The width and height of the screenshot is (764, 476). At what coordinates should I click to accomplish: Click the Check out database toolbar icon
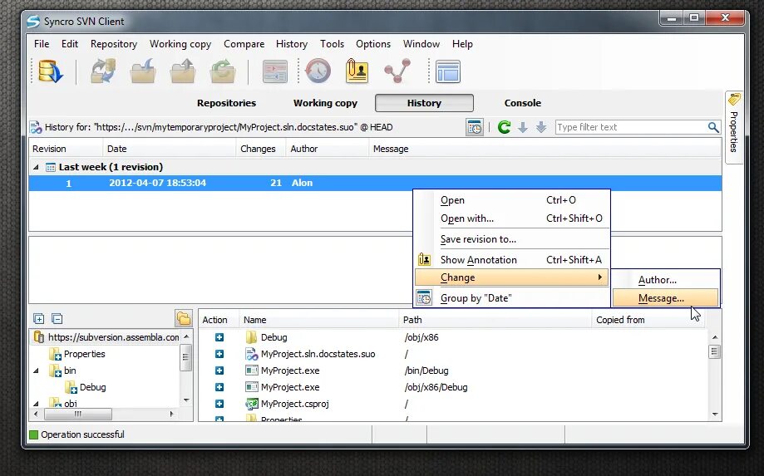pos(51,71)
